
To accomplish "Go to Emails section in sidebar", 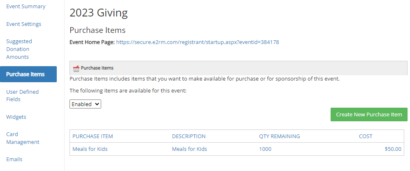I will tap(14, 159).
